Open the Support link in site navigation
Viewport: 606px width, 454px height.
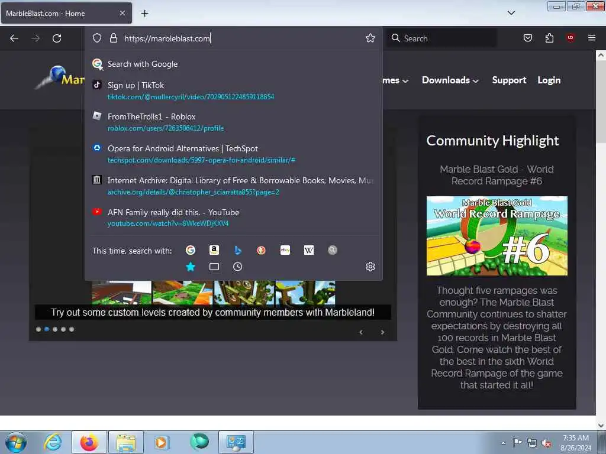point(509,80)
